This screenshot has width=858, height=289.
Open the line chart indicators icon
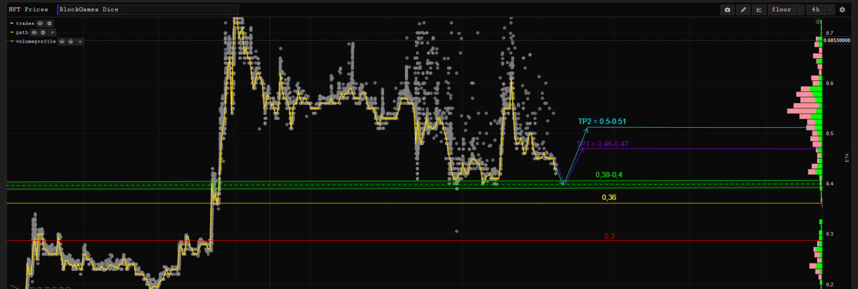coord(759,9)
